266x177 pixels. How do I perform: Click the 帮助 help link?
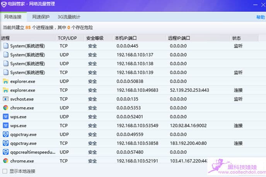[261, 17]
